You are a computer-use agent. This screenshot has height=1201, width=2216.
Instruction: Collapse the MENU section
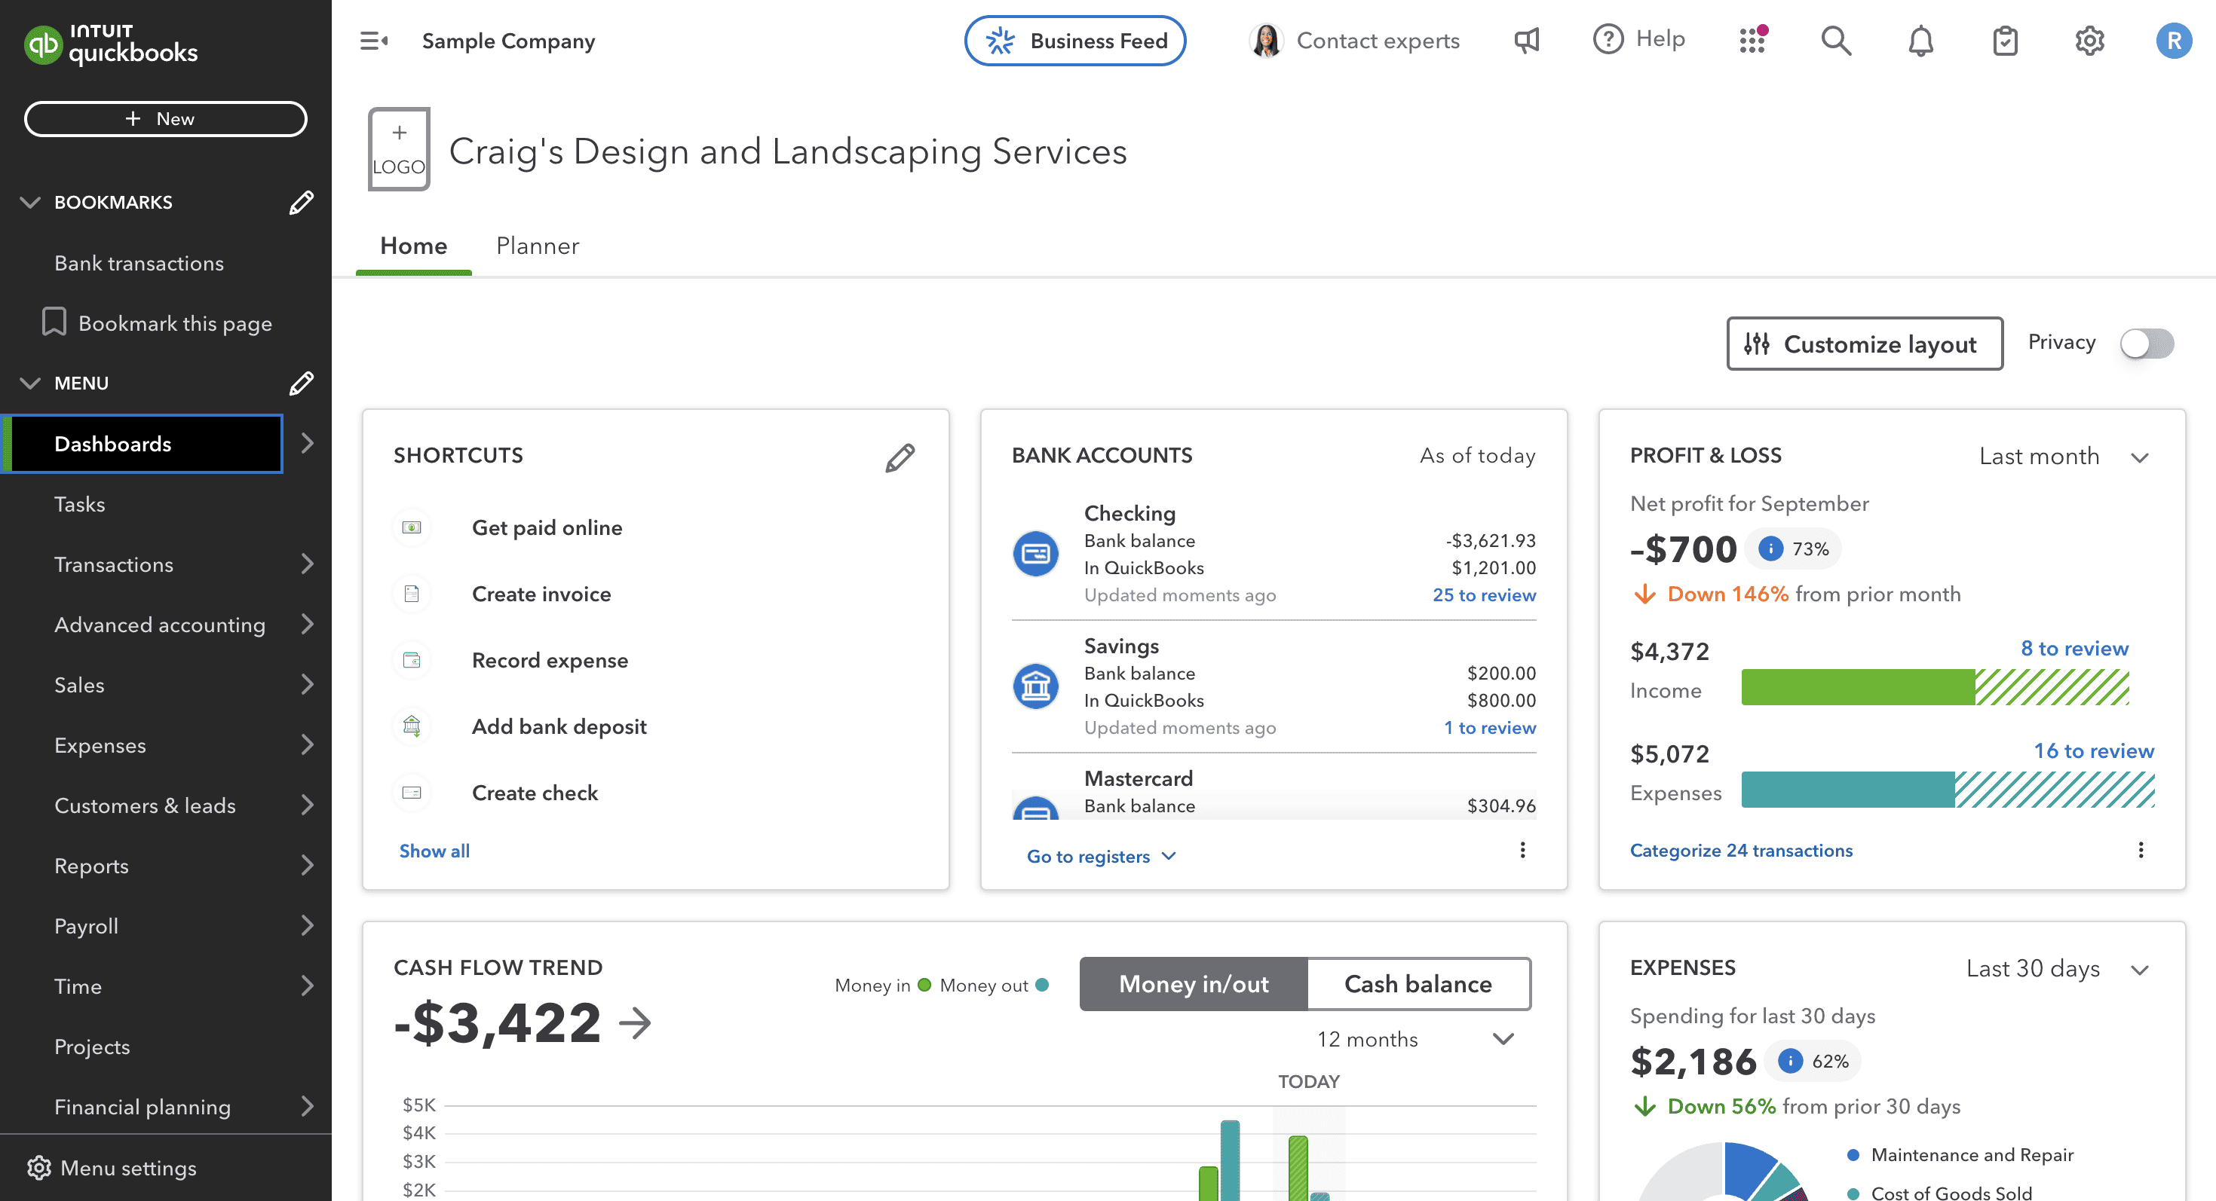click(x=30, y=384)
